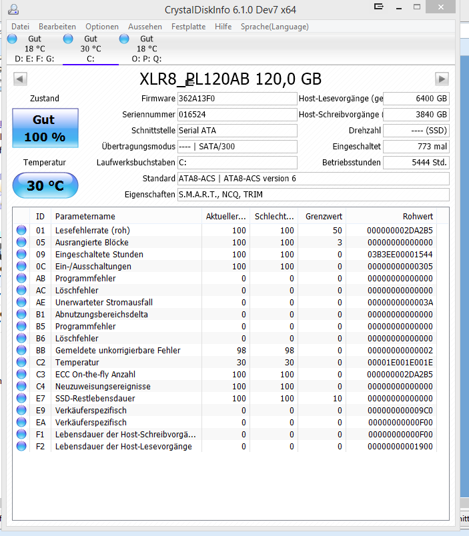
Task: Open the Hilfe menu
Action: [223, 27]
